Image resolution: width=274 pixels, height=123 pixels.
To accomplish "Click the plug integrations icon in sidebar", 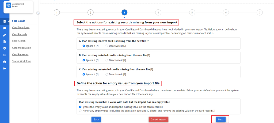I will coord(5,35).
